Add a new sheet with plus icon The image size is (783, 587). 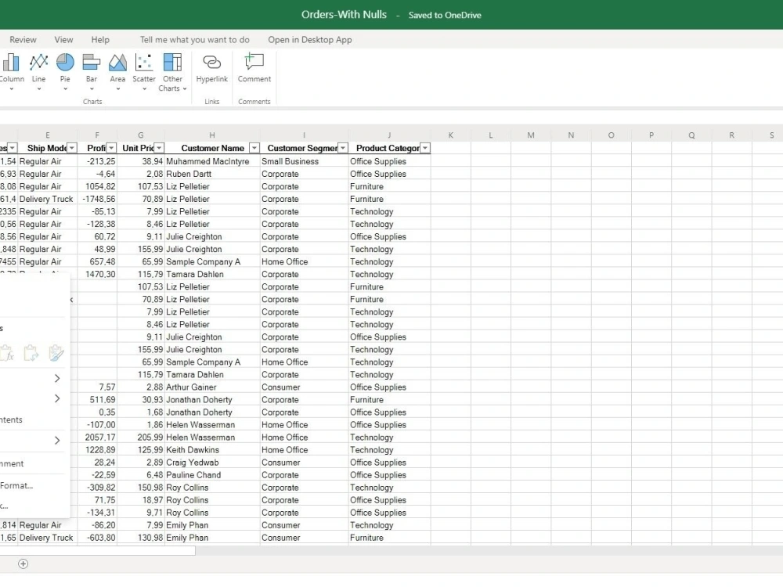(23, 564)
